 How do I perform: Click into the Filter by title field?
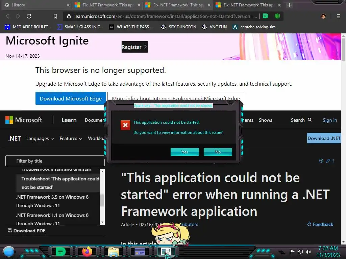[x=55, y=161]
